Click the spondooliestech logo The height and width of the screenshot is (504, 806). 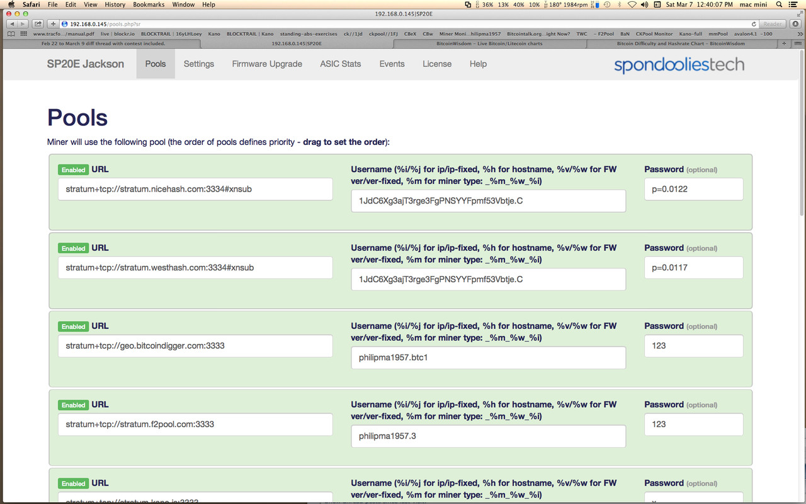[x=679, y=64]
